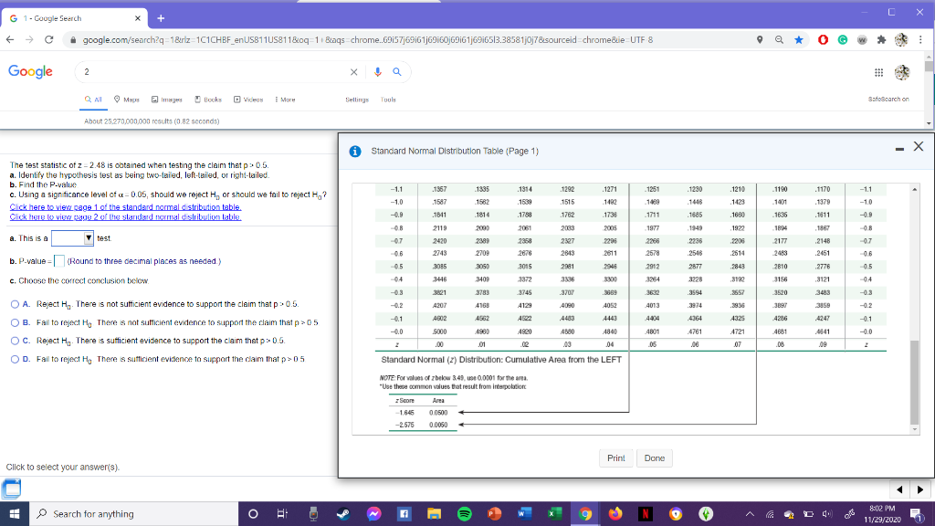The width and height of the screenshot is (935, 526).
Task: Select answer D: Fail to reject, sufficient evidence
Action: pos(15,359)
